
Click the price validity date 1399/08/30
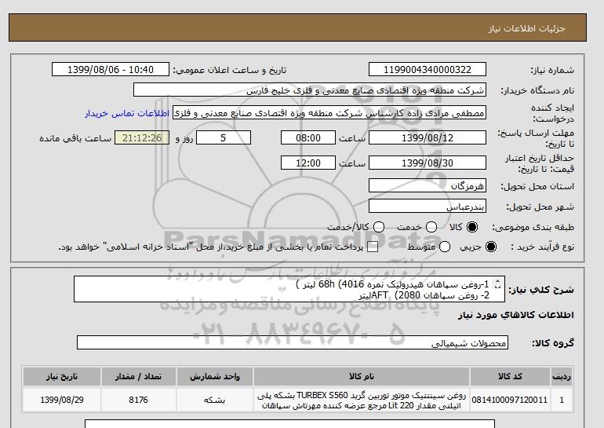coord(428,163)
